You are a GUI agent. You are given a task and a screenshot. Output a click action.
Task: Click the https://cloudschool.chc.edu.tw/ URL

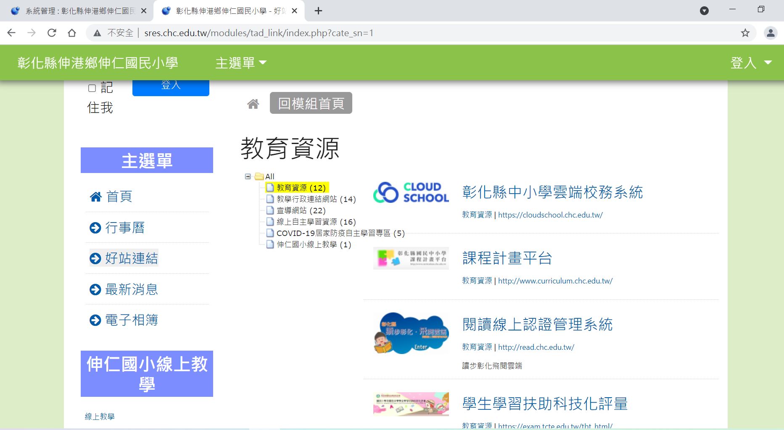pyautogui.click(x=550, y=215)
